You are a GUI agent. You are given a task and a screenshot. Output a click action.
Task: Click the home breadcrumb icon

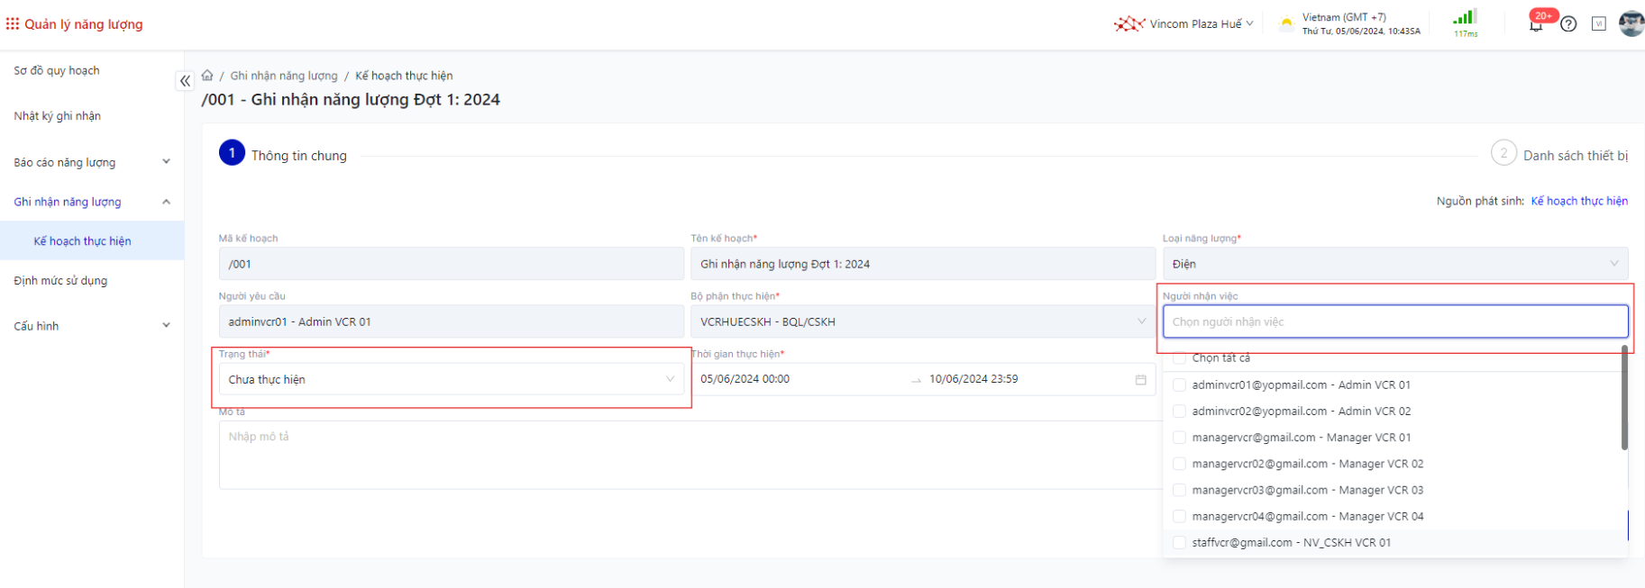(207, 76)
